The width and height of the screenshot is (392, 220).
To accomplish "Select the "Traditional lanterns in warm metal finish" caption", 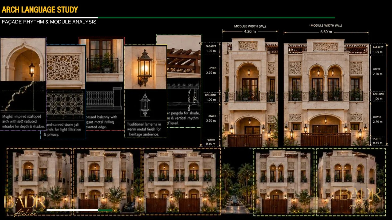I will click(144, 129).
